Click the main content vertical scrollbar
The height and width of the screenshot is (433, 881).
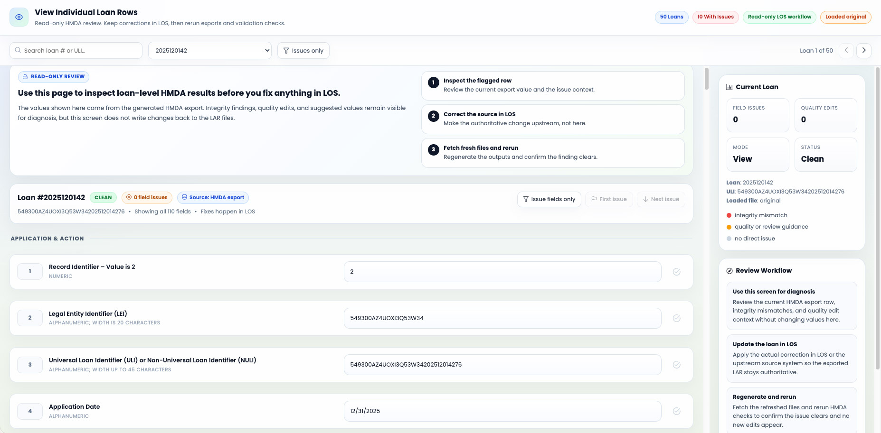click(x=707, y=79)
